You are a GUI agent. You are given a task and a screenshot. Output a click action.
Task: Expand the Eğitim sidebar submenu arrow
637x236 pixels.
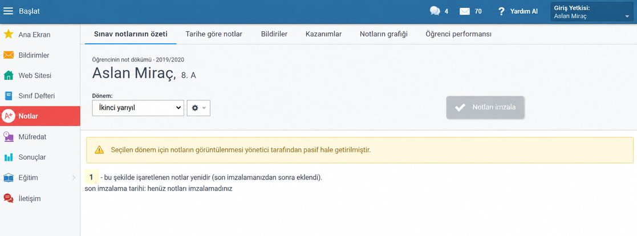[x=74, y=177]
